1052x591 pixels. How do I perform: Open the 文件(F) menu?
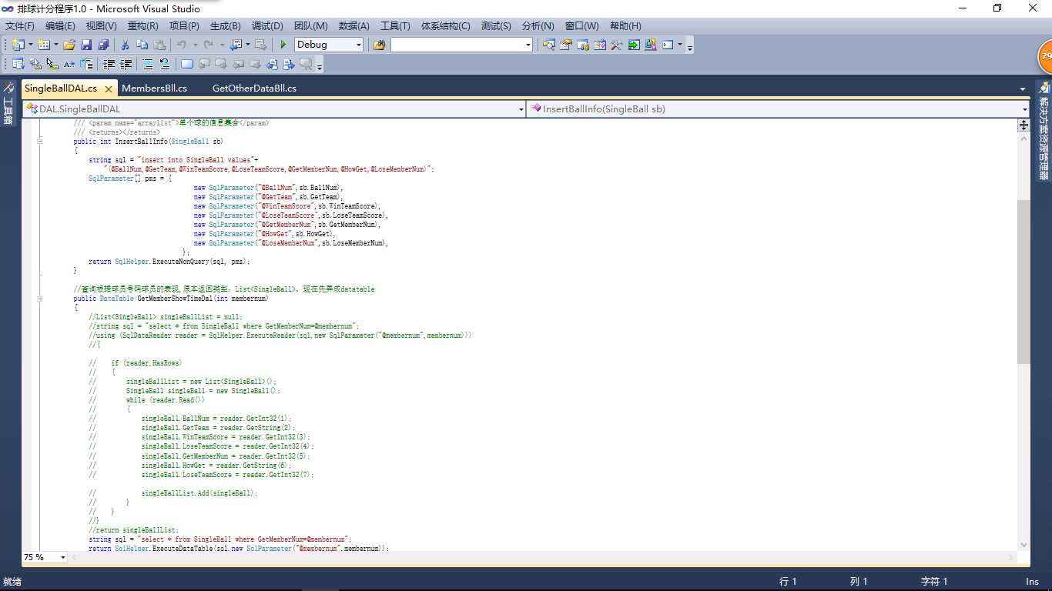(20, 26)
